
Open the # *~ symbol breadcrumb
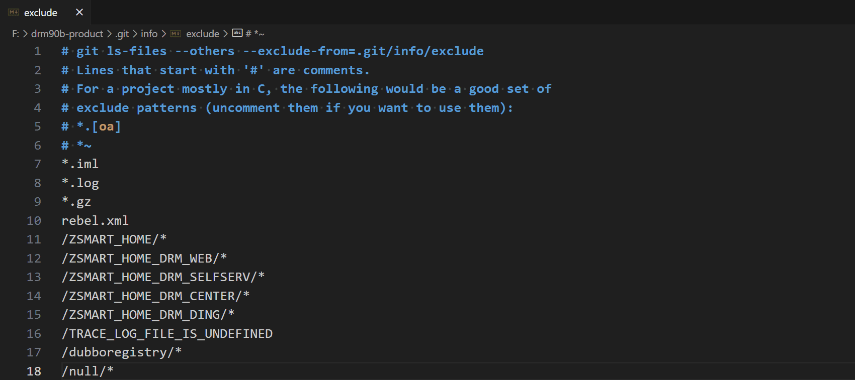point(255,34)
